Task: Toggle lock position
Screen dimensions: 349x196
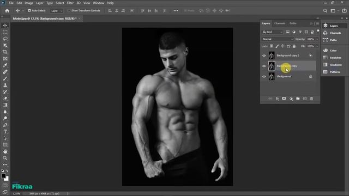Action: [282, 46]
